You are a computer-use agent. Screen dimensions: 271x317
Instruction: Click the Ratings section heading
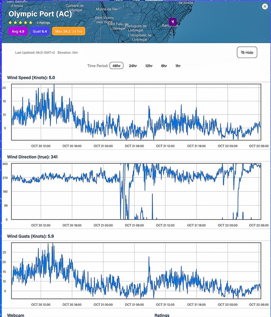coord(162,315)
